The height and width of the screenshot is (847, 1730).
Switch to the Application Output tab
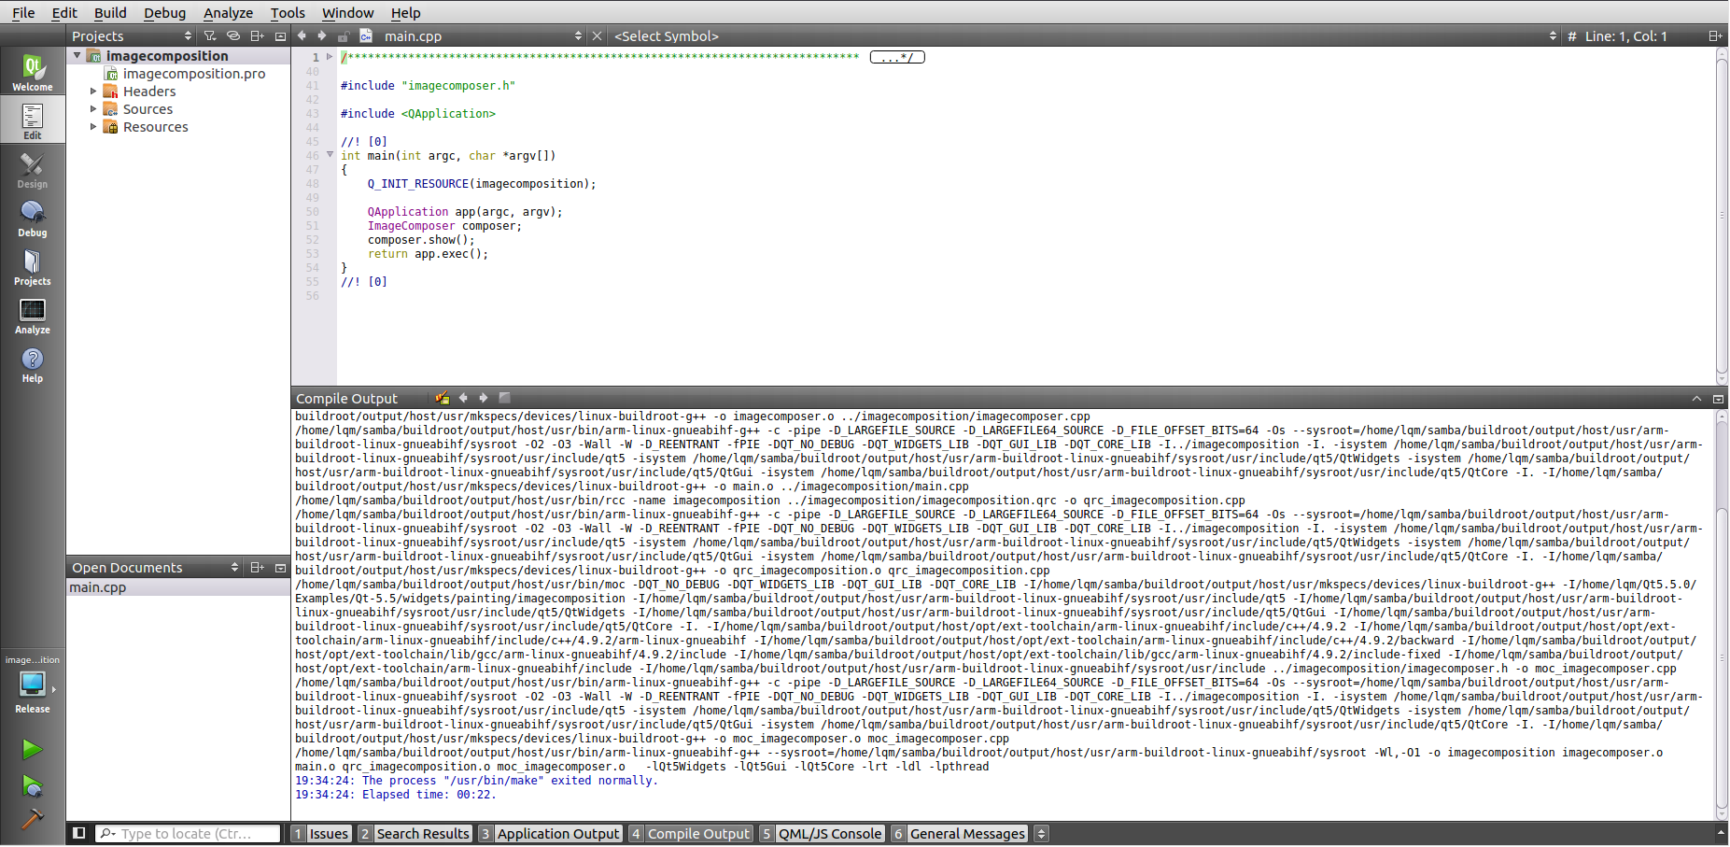pos(549,833)
